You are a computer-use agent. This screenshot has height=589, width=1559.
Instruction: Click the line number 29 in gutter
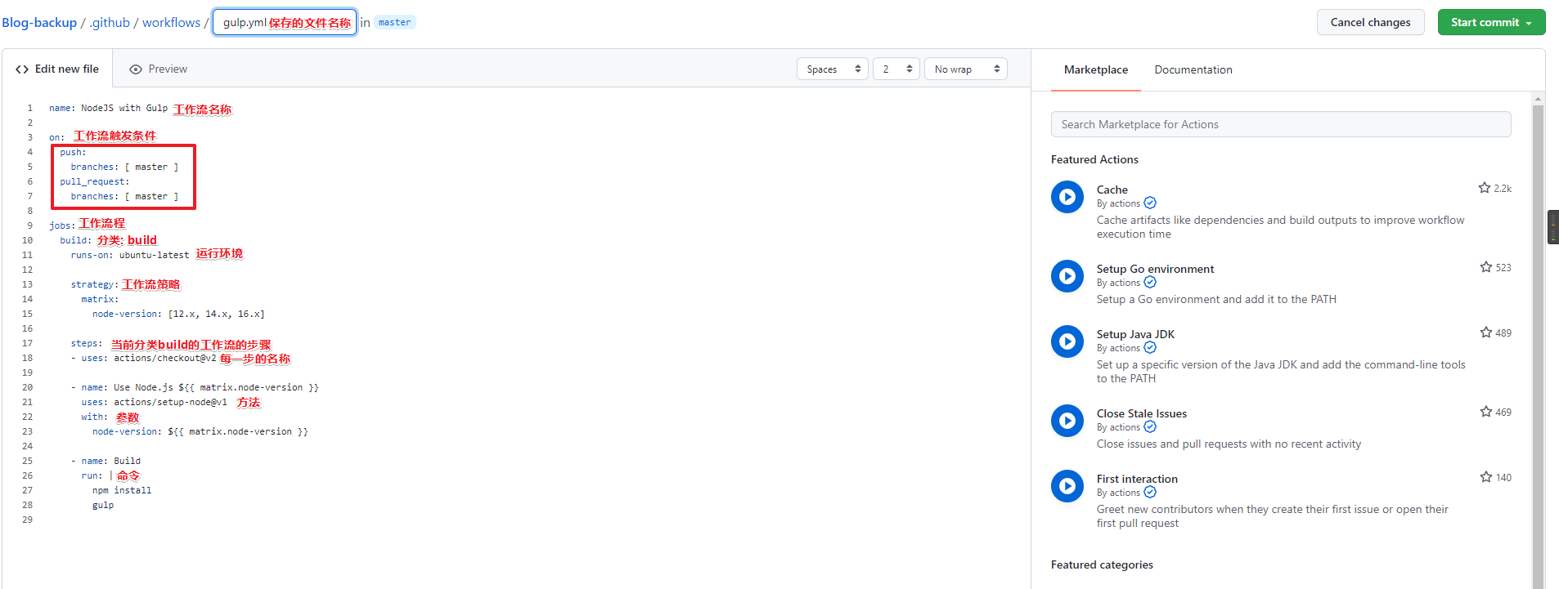[28, 520]
